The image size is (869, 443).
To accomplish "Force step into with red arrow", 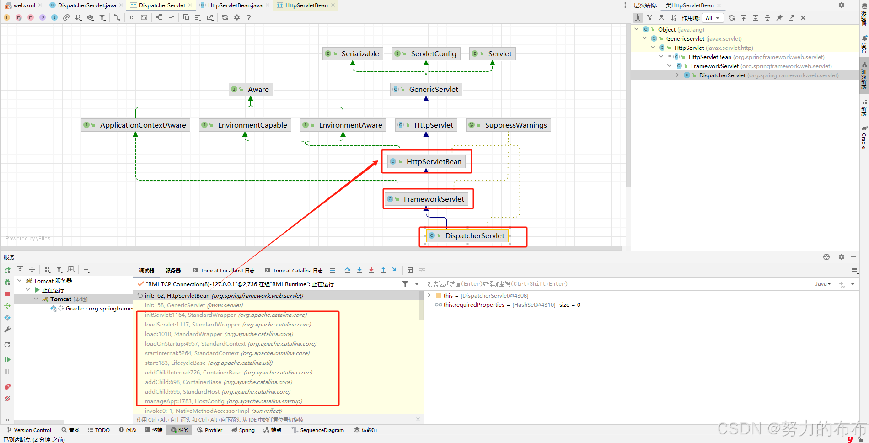I will (x=371, y=270).
